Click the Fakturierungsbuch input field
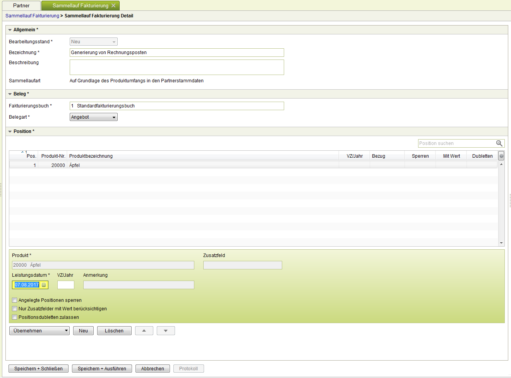Image resolution: width=511 pixels, height=378 pixels. coord(177,106)
